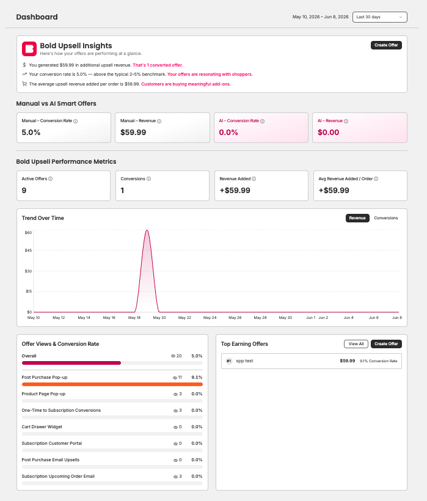The height and width of the screenshot is (501, 427).
Task: Click the AI – Revenue $0.00 value
Action: coord(328,133)
